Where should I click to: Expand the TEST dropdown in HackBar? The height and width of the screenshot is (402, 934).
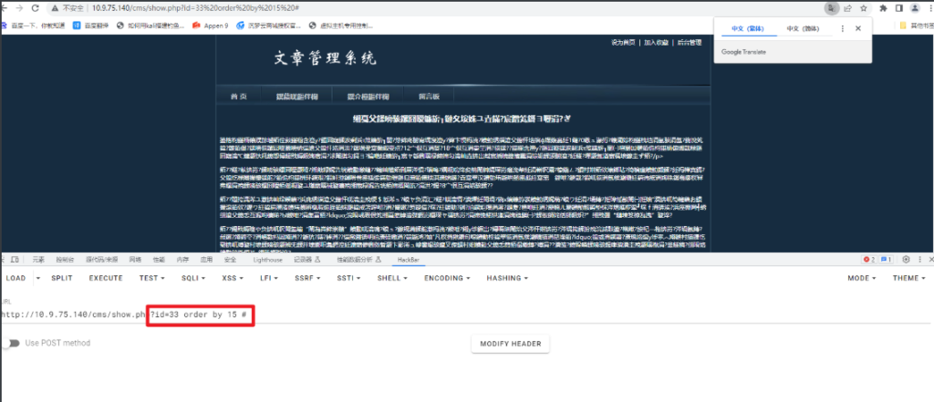coord(151,278)
